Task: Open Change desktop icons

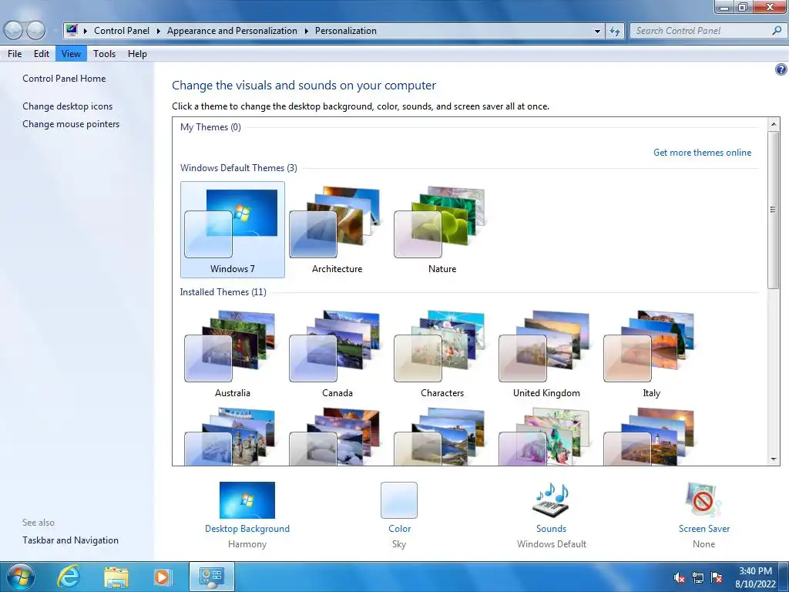Action: pos(68,106)
